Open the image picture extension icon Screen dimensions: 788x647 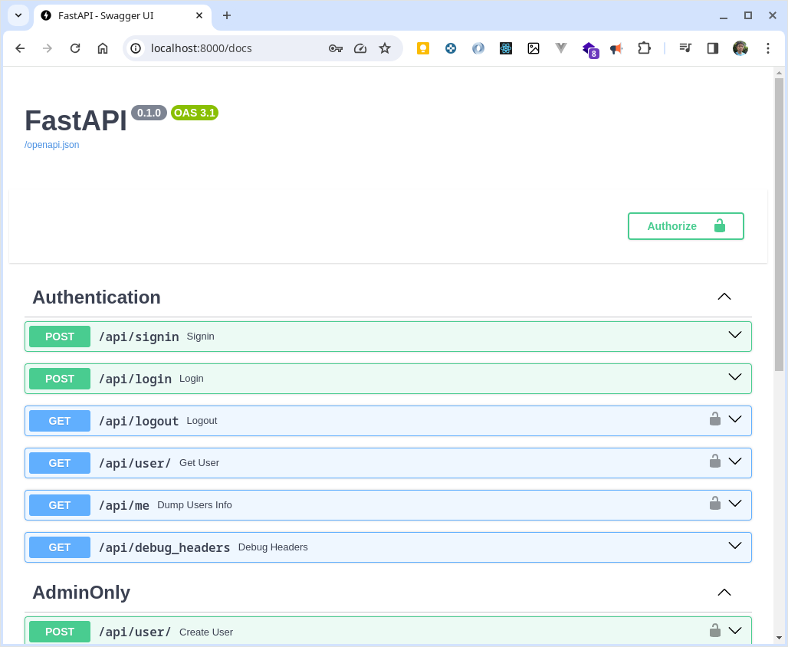click(534, 48)
